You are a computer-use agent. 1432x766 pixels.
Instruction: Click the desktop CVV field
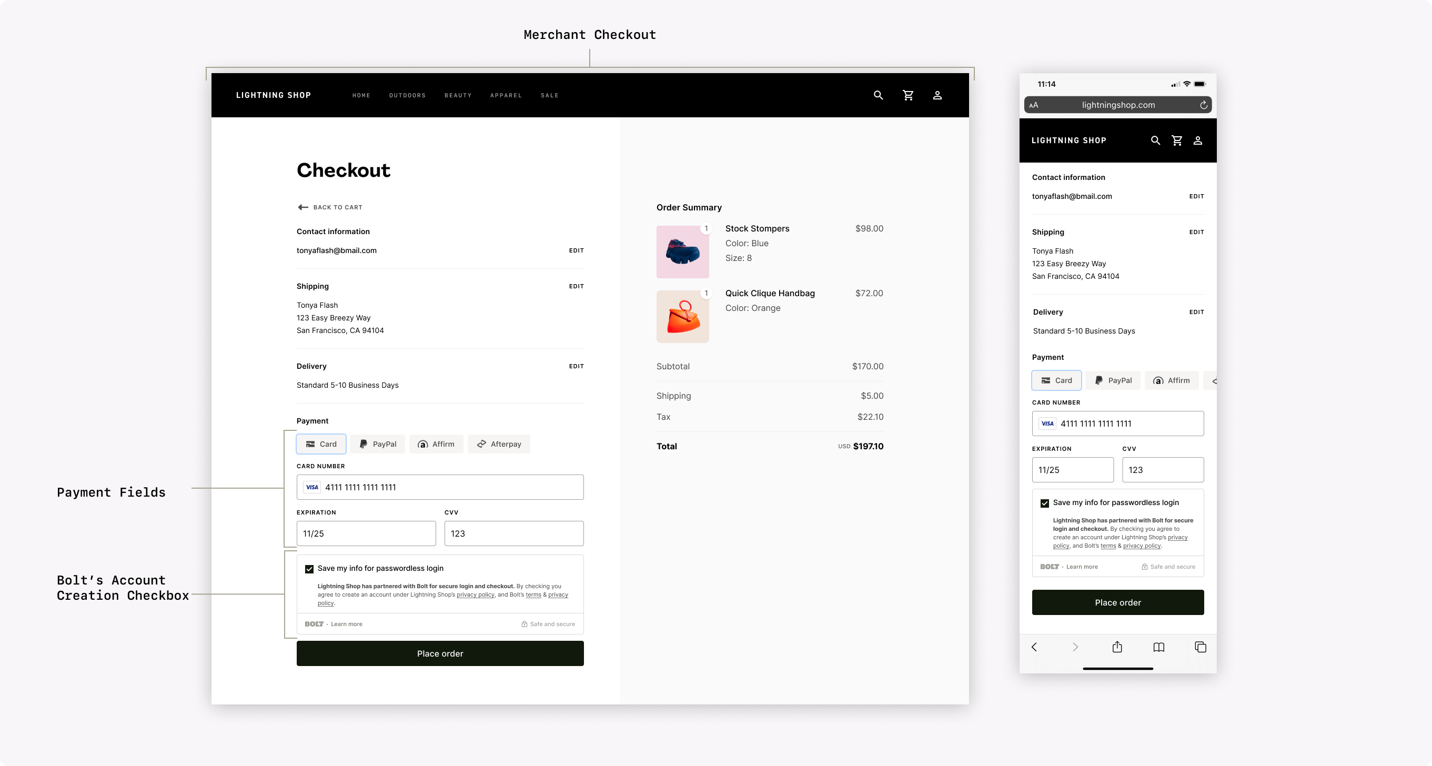[x=514, y=533]
